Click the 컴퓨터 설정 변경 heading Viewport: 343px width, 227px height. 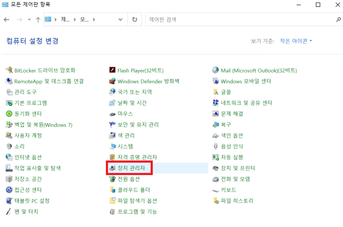tap(32, 41)
